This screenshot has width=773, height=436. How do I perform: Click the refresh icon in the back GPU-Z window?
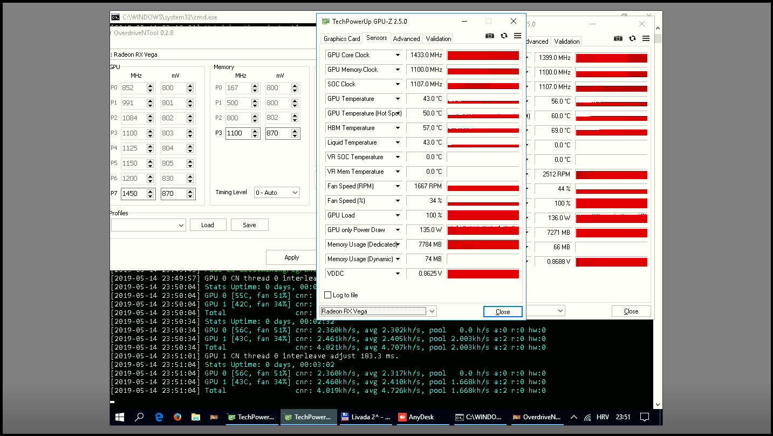632,38
